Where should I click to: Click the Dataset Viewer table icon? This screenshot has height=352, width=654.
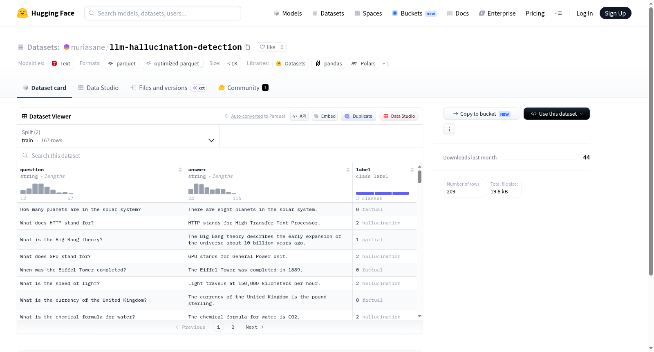click(25, 117)
